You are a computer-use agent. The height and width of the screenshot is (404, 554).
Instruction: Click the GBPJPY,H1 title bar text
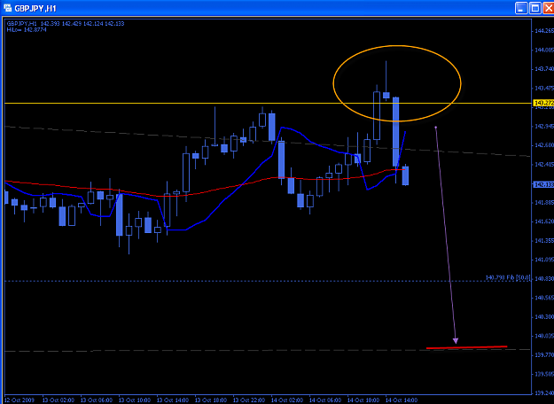[35, 8]
